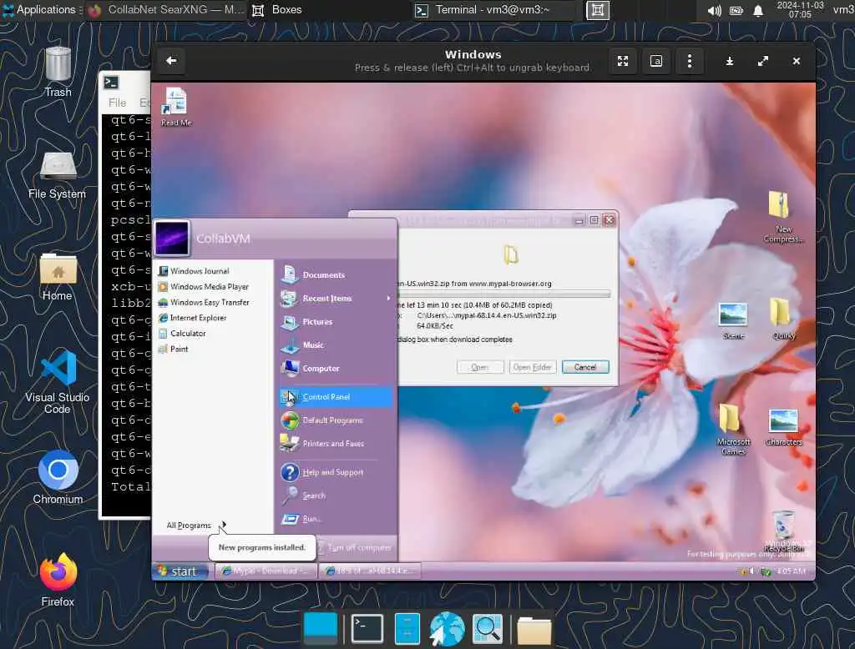The image size is (855, 649).
Task: Open Windows Media Player from Start menu
Action: (203, 287)
